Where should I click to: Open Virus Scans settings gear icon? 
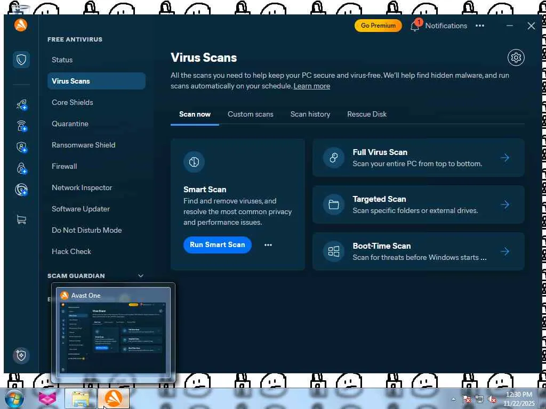[x=516, y=58]
